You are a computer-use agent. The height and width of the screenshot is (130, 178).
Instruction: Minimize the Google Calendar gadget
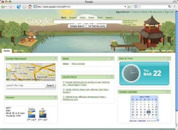pyautogui.click(x=166, y=92)
